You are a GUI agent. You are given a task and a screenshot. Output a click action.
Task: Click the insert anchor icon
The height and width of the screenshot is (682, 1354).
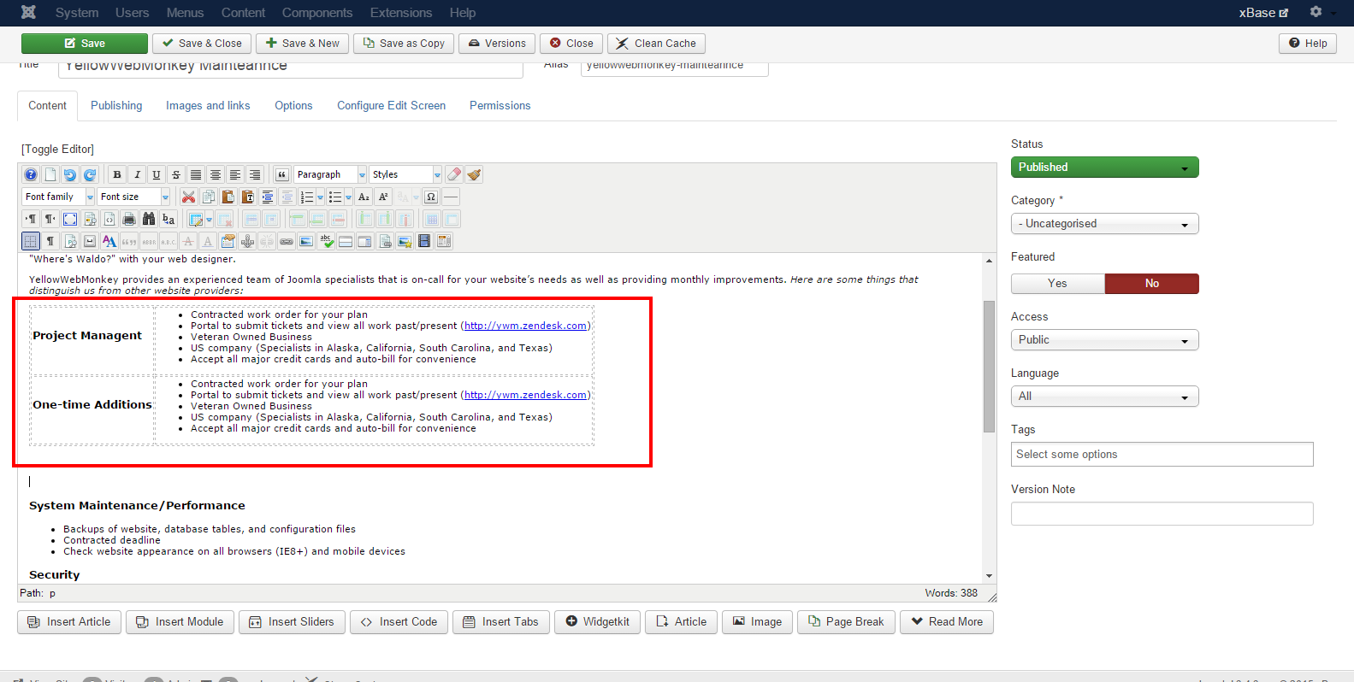(247, 241)
